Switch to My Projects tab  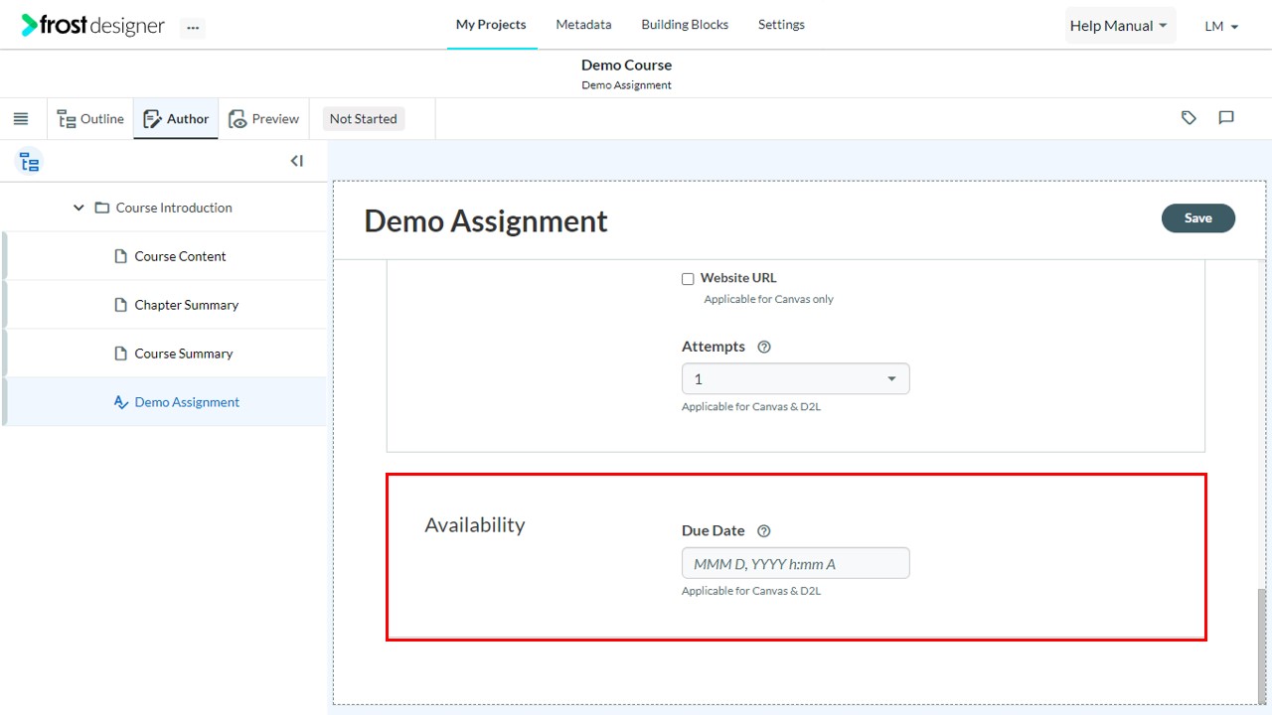click(491, 25)
